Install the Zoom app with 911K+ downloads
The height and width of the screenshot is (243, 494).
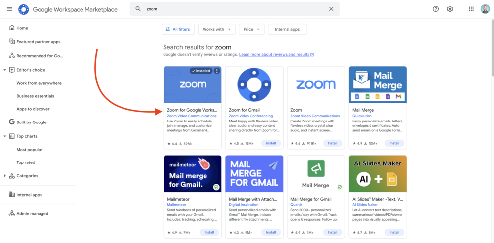click(332, 143)
